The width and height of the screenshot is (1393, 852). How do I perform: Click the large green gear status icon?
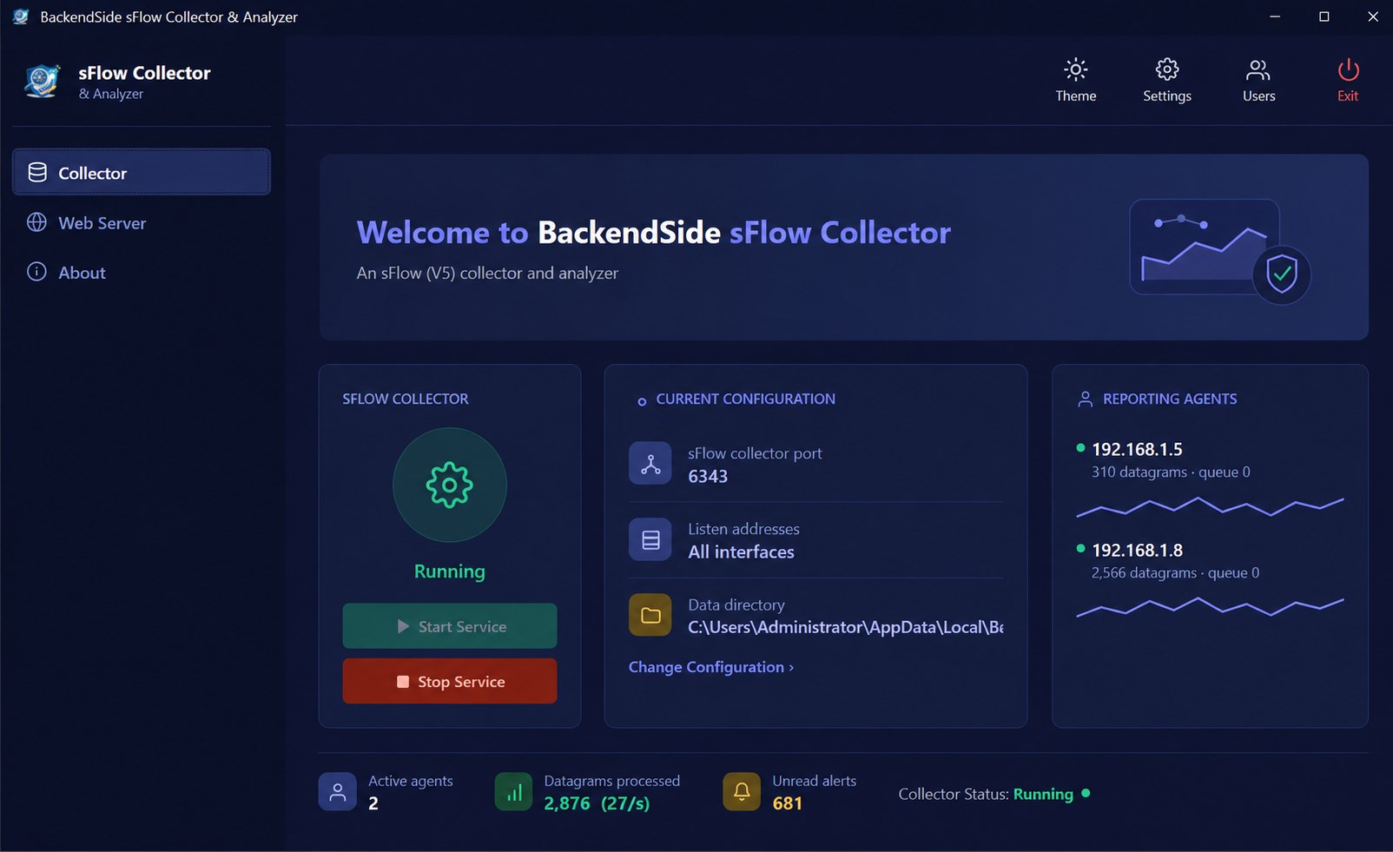point(449,485)
